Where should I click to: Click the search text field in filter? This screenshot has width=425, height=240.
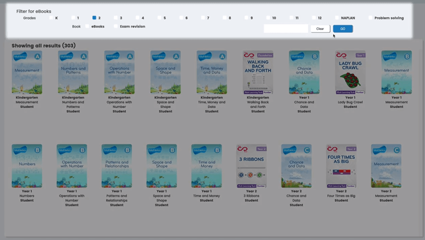tap(286, 29)
